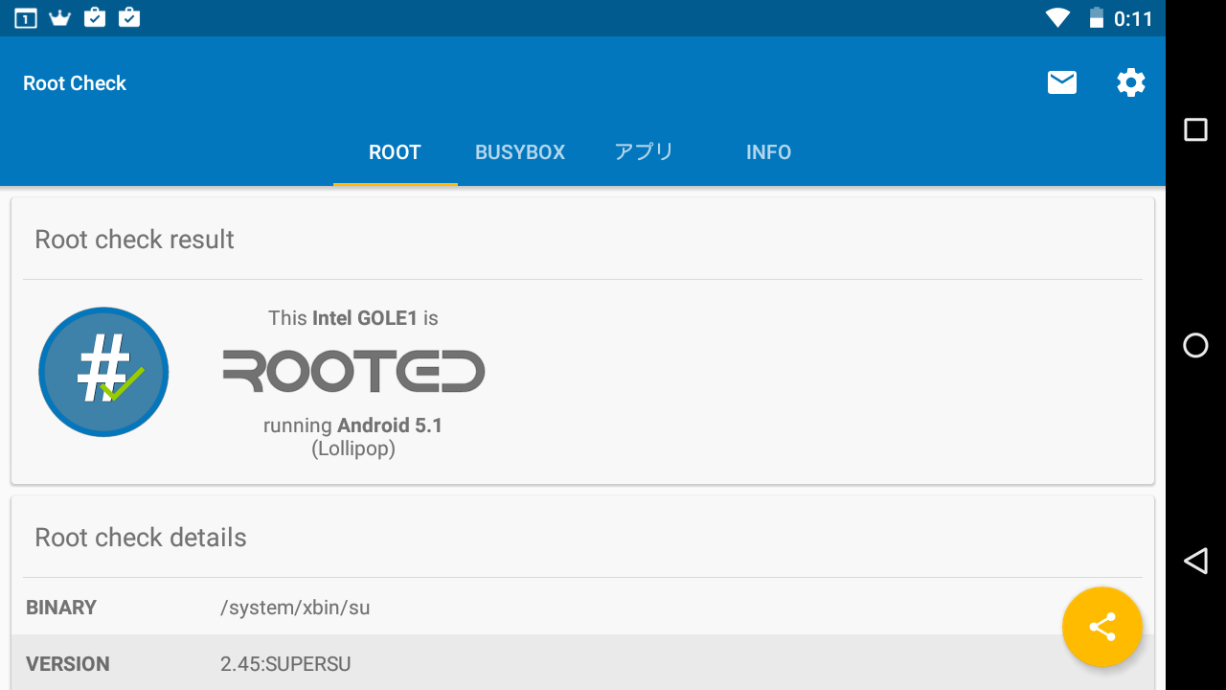Tap the 2.45:SUPERSU value
The image size is (1226, 690).
pyautogui.click(x=285, y=664)
